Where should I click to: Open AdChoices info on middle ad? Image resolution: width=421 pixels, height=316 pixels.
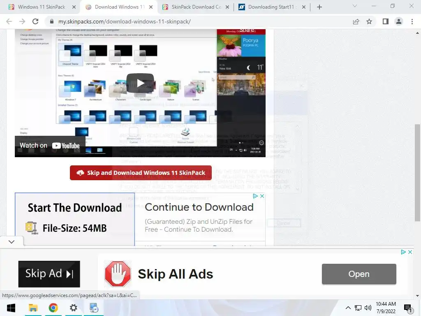coord(255,196)
